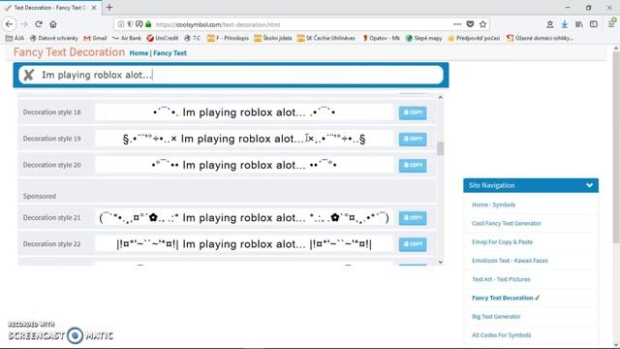Click the padlock security icon
The image size is (620, 349).
point(148,24)
